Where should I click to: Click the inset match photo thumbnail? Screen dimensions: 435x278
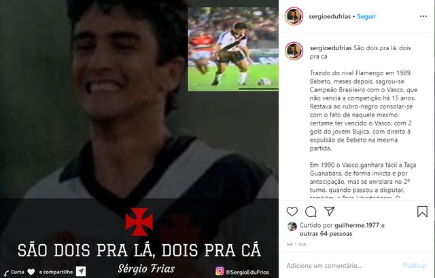[233, 49]
